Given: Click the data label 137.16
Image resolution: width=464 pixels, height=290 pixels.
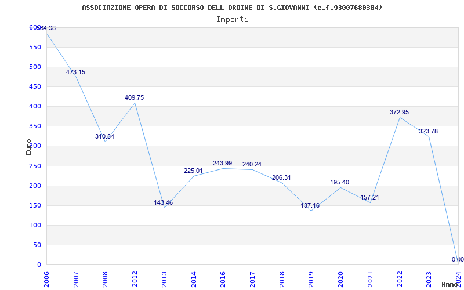Looking at the screenshot, I should pos(310,205).
